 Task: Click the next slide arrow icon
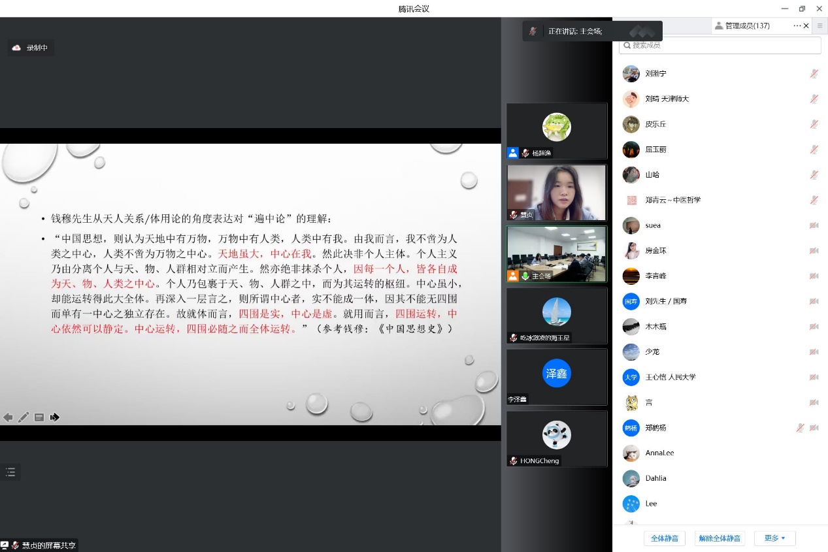[55, 417]
